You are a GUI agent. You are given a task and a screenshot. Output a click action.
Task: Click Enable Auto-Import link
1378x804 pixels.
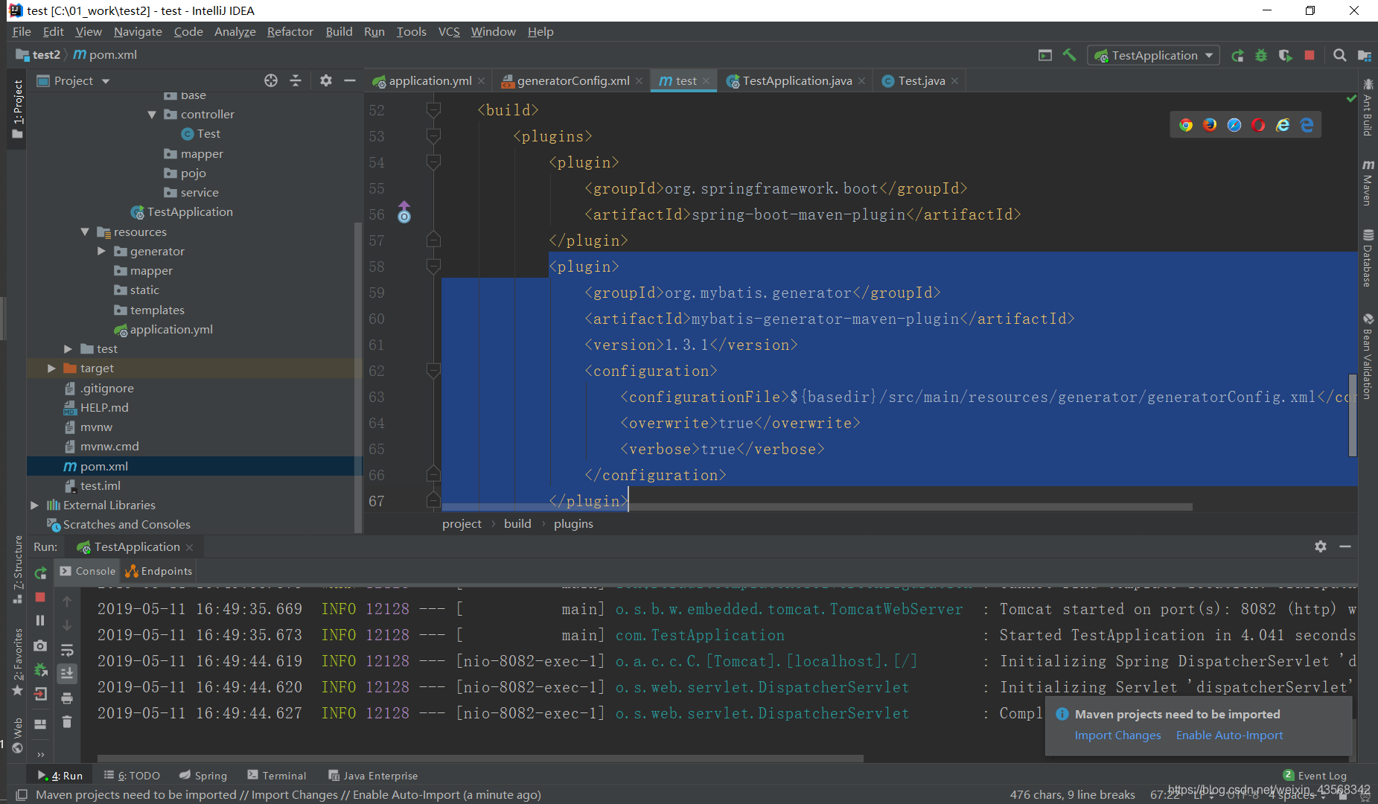pos(1229,736)
